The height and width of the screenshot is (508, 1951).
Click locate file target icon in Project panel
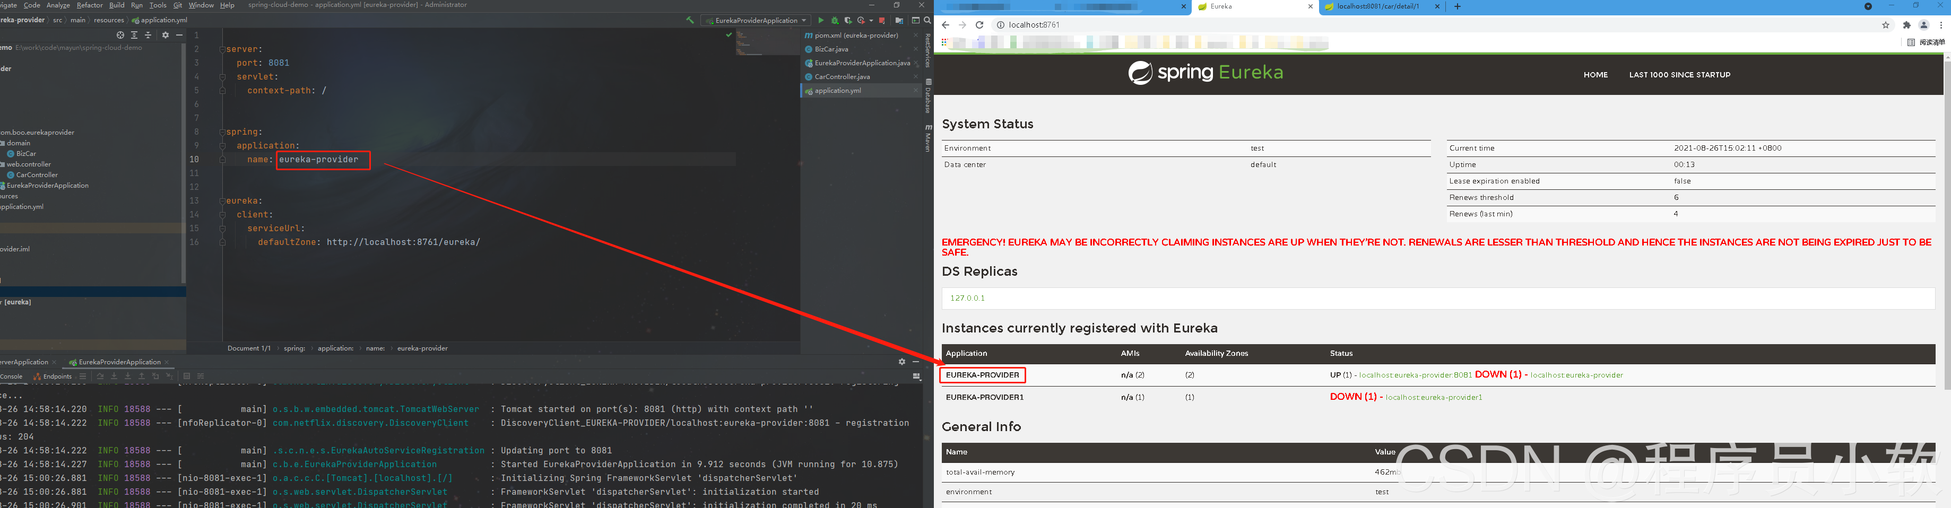[x=120, y=35]
